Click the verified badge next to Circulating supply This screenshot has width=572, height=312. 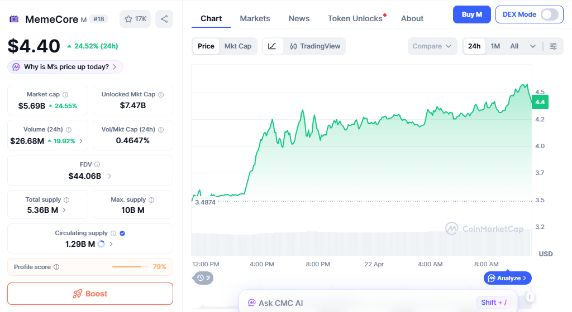pos(122,233)
